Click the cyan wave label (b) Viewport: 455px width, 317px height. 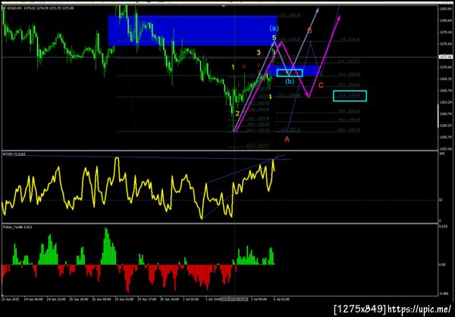(x=290, y=82)
